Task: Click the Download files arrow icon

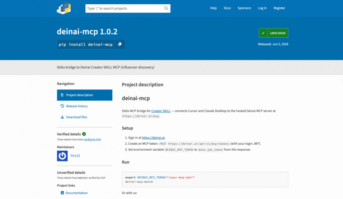Action: pos(62,117)
